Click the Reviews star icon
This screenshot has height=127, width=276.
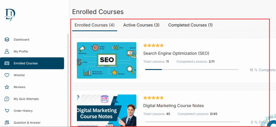(7, 87)
